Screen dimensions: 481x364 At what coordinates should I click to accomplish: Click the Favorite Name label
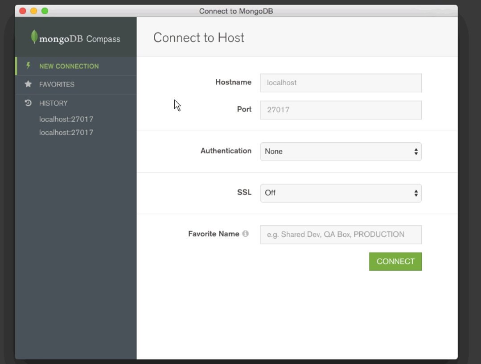[x=214, y=234]
